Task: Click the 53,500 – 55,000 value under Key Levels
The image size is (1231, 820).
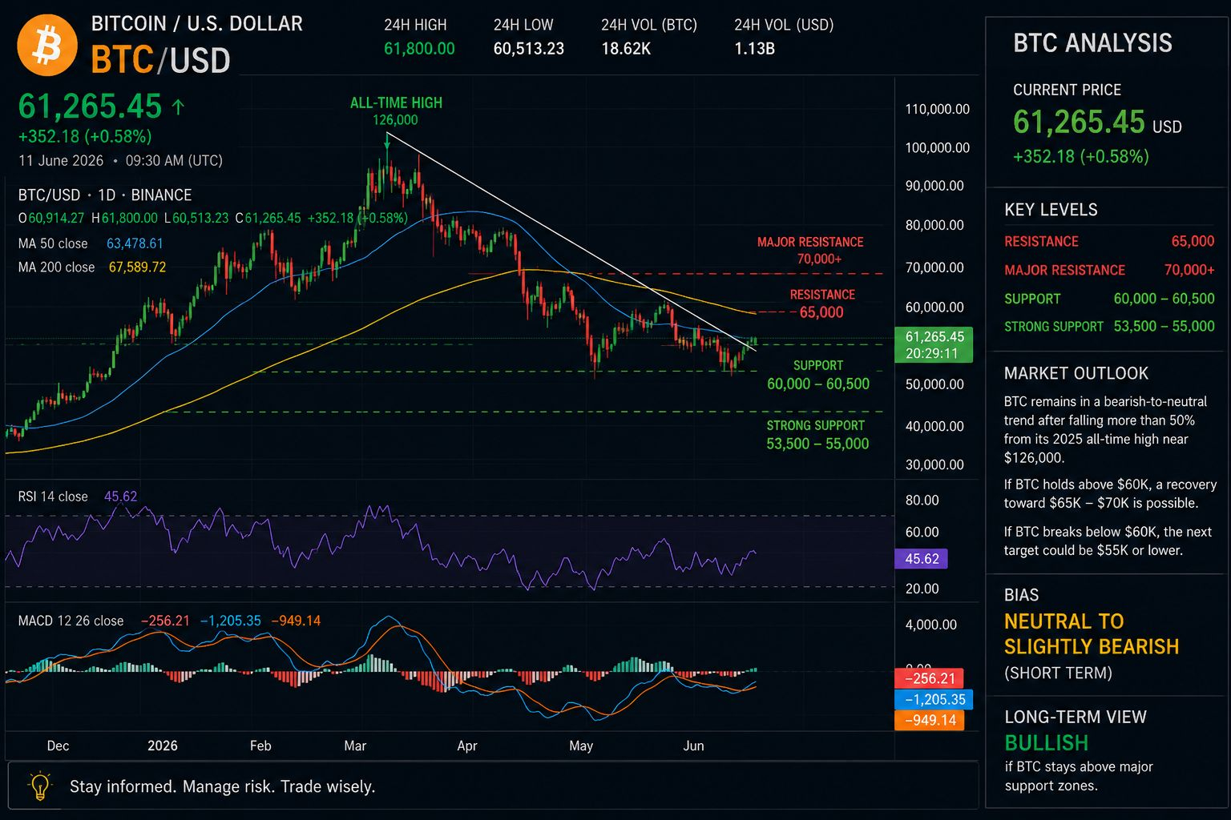Action: tap(1164, 326)
